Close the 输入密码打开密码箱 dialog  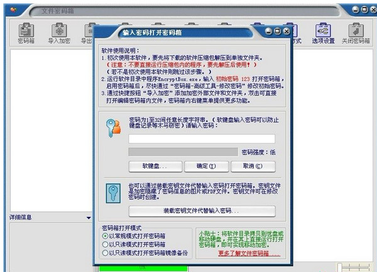pos(287,31)
